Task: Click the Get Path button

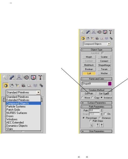Action: pyautogui.click(x=89, y=94)
